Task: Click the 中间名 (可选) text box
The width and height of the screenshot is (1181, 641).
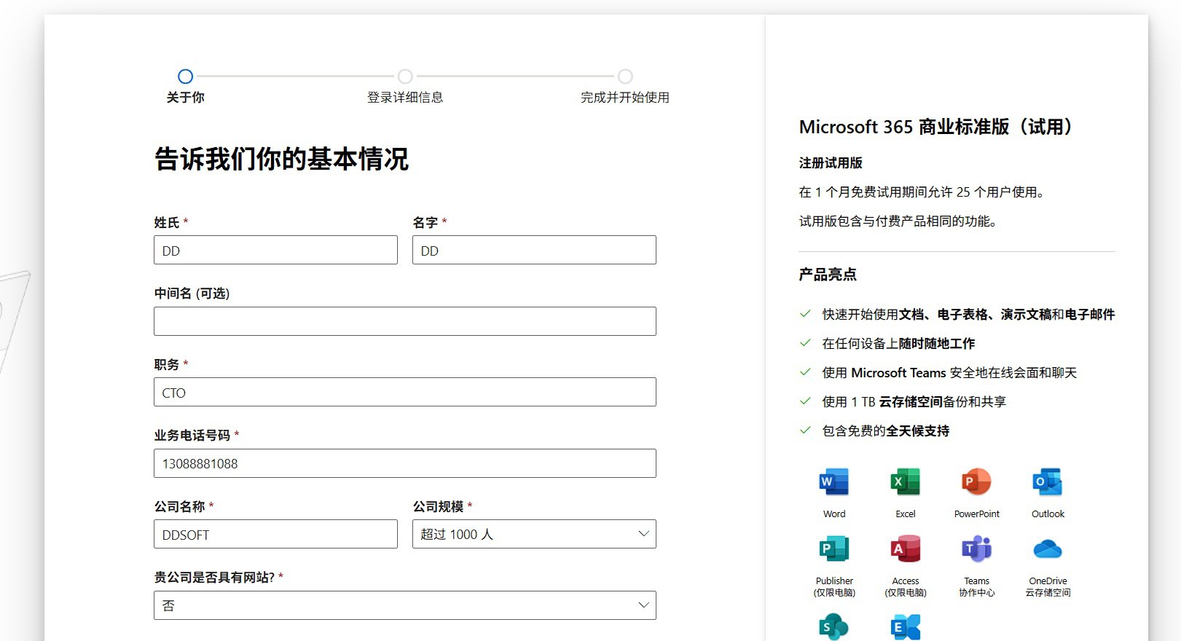Action: tap(404, 321)
